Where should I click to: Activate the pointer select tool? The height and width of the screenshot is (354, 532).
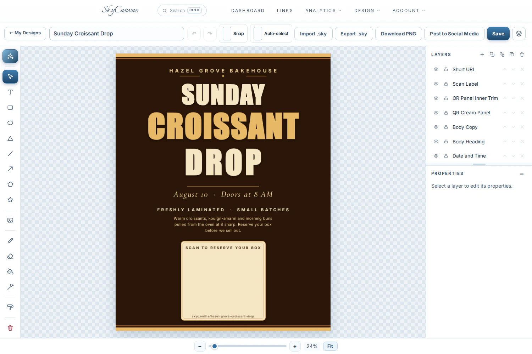pos(10,76)
